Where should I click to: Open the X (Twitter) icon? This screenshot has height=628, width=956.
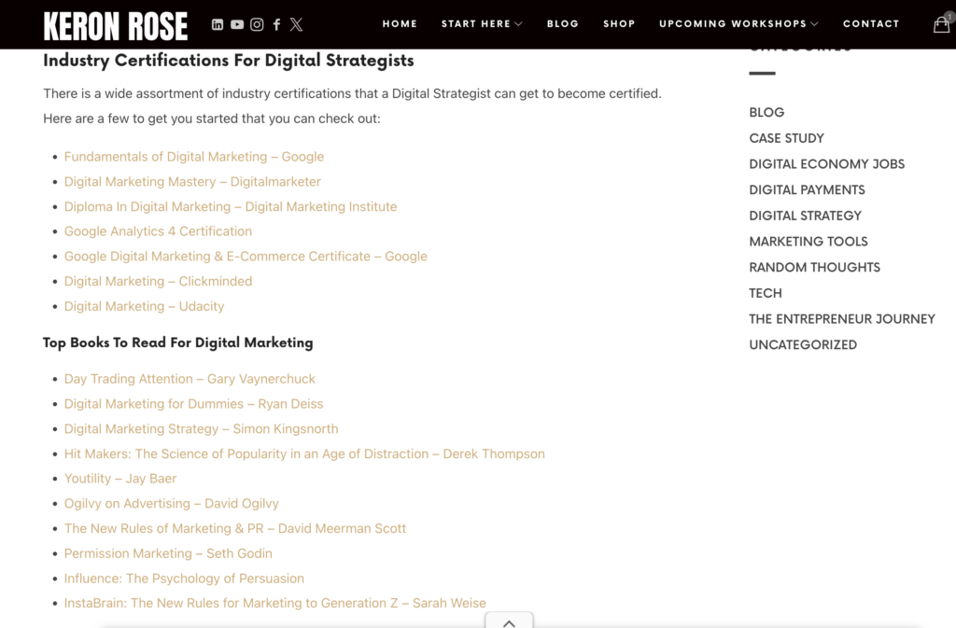[296, 24]
